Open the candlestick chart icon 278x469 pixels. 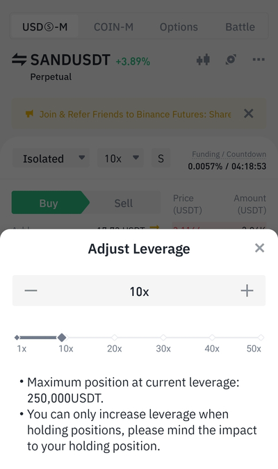point(203,60)
